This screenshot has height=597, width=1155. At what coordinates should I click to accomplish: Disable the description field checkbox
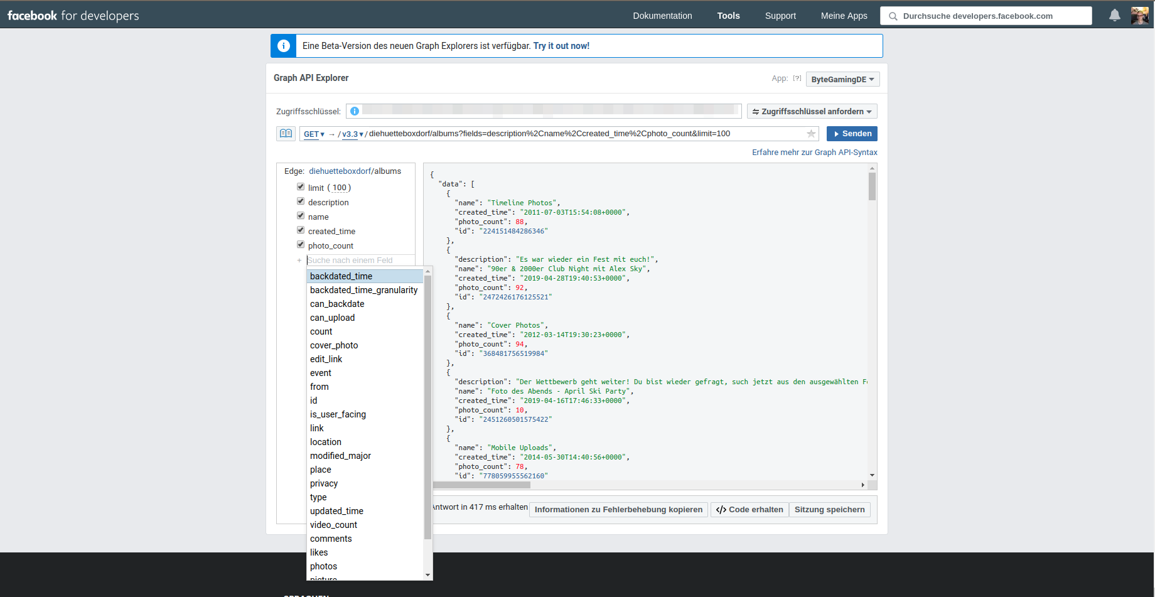pyautogui.click(x=301, y=201)
